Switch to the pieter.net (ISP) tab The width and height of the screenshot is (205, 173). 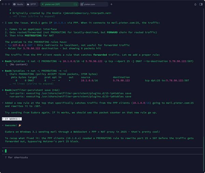tap(59, 4)
